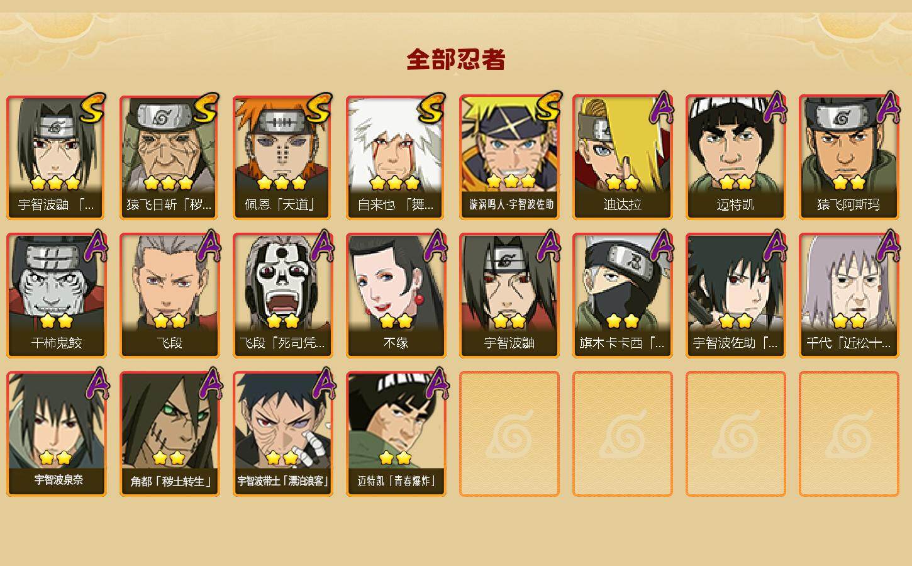The image size is (912, 566).
Task: Select the 佩恩「天道」 ninja card
Action: click(282, 157)
